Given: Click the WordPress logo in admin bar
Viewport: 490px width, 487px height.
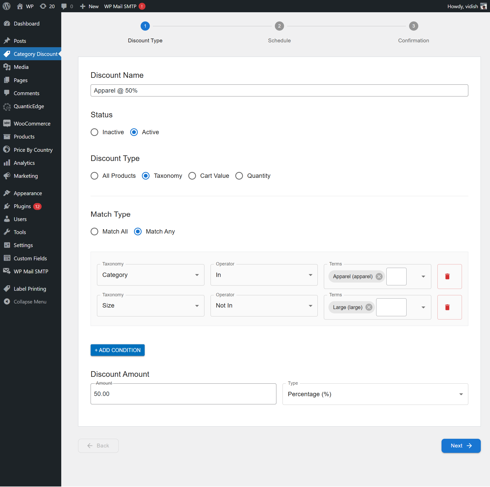Looking at the screenshot, I should tap(6, 6).
